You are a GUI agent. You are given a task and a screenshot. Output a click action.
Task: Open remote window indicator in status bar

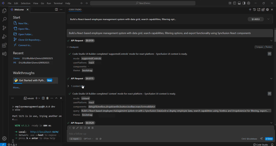tap(3, 145)
